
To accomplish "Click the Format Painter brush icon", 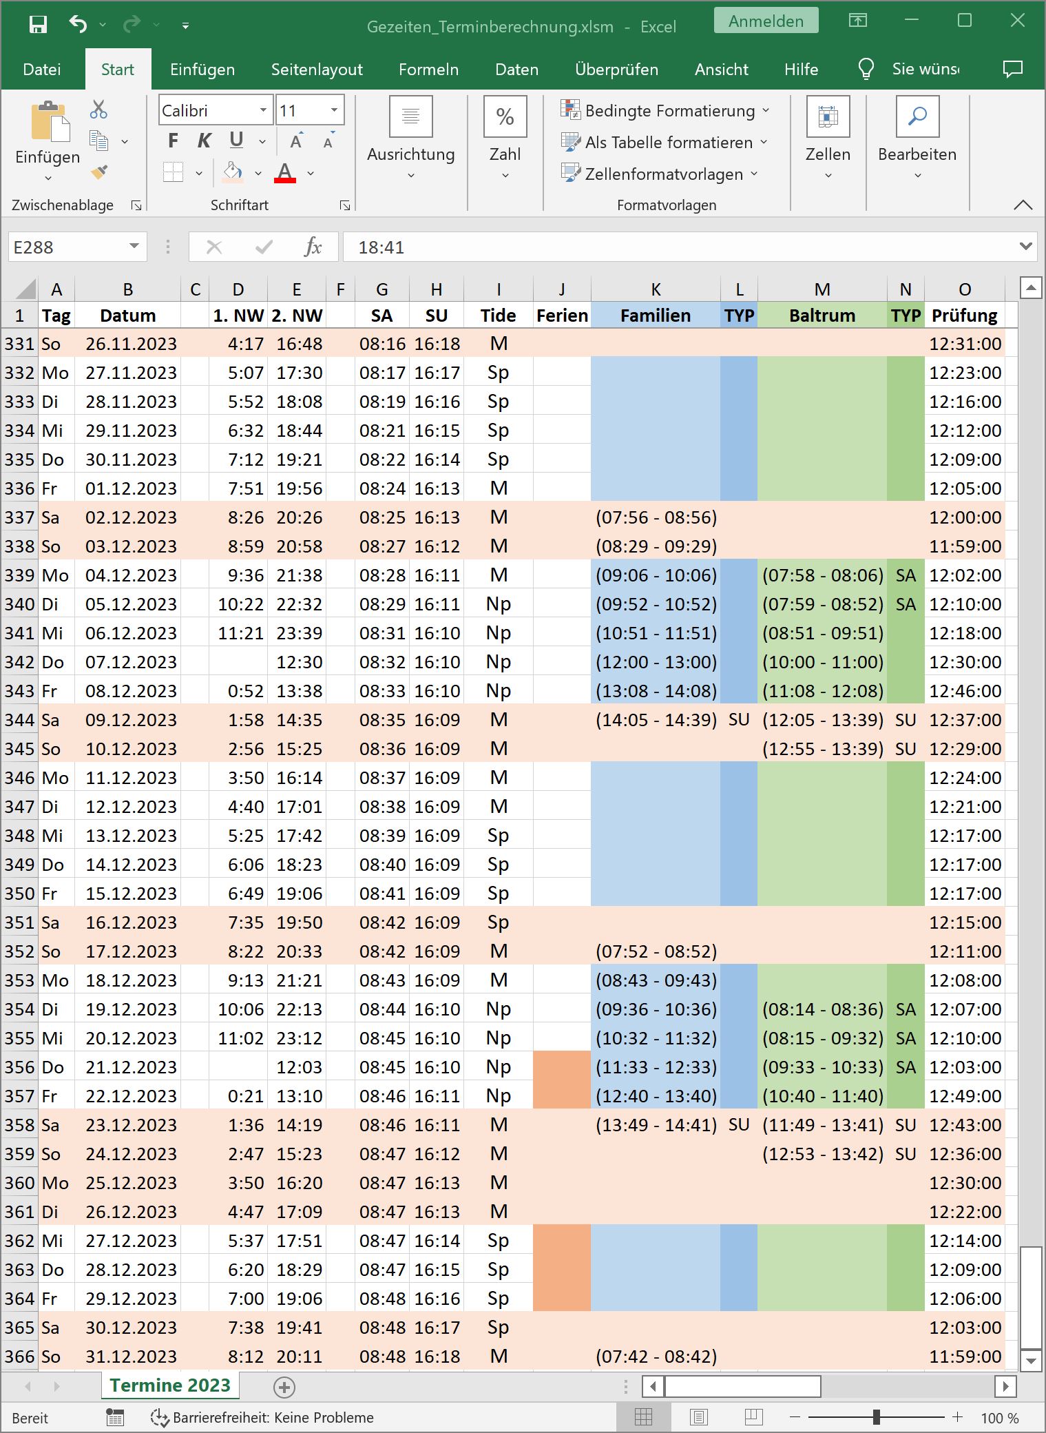I will pos(98,172).
